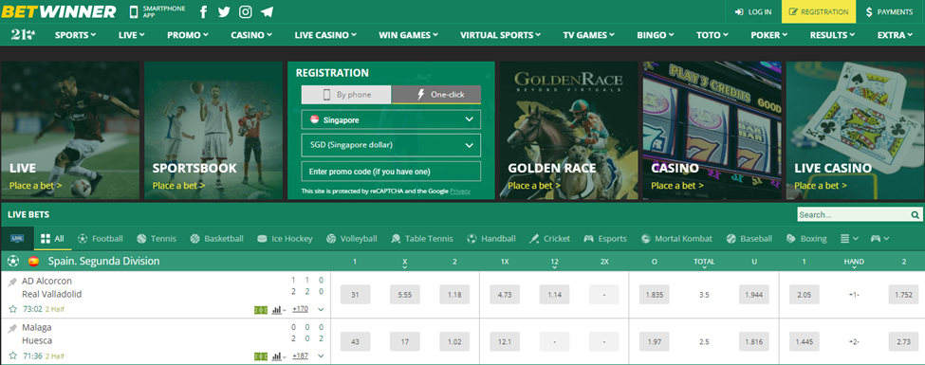Open the SGD currency dropdown
Image resolution: width=925 pixels, height=365 pixels.
(391, 145)
